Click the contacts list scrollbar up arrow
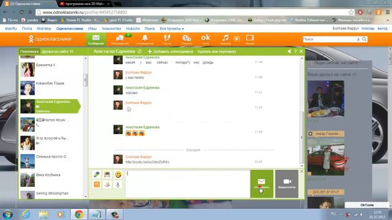The width and height of the screenshot is (392, 220). point(86,58)
